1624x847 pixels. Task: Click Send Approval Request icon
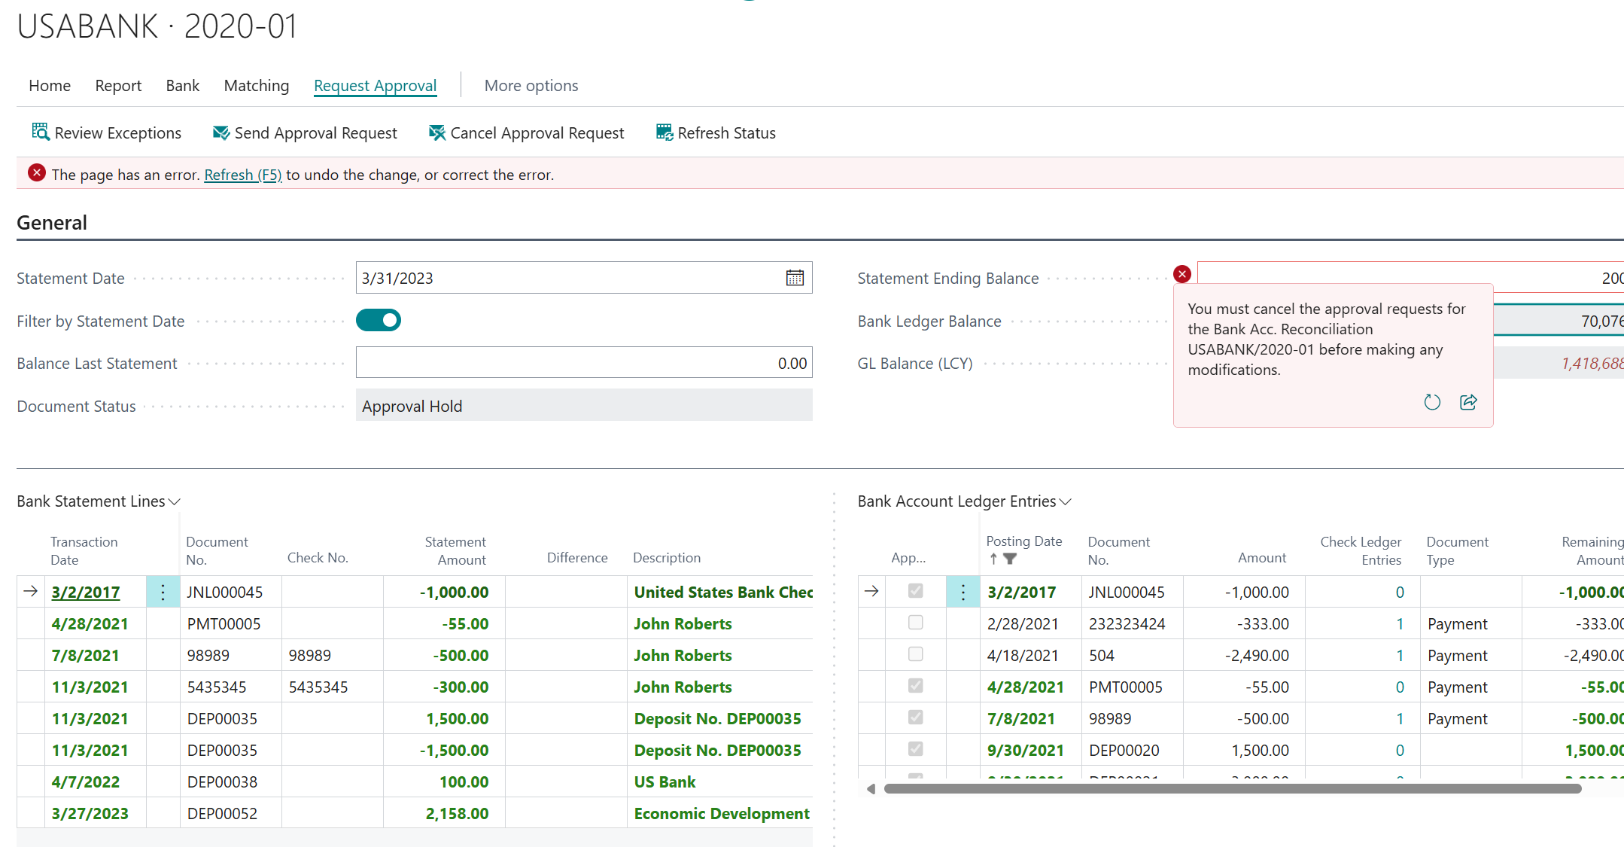220,133
